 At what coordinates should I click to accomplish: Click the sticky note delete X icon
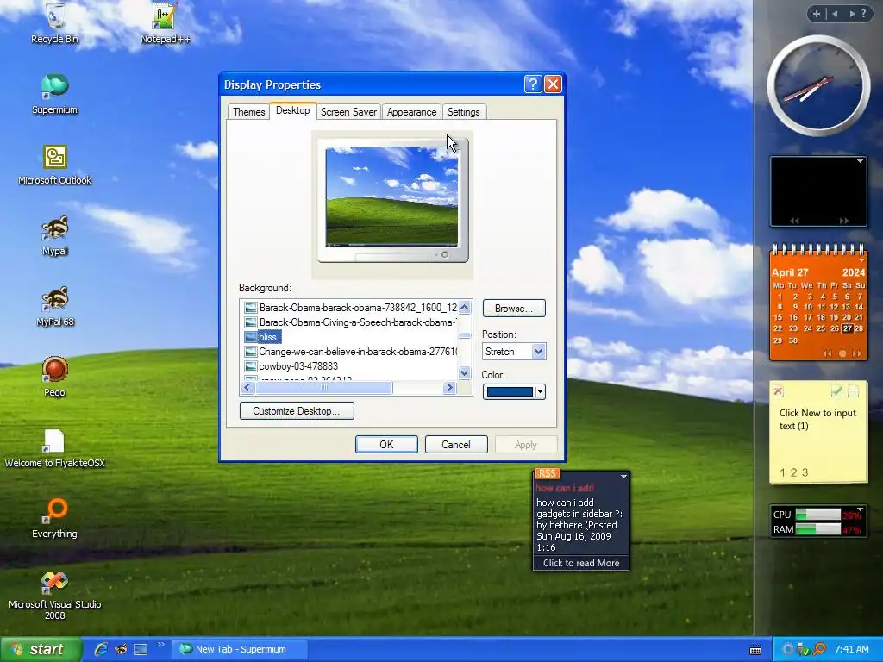[x=778, y=391]
